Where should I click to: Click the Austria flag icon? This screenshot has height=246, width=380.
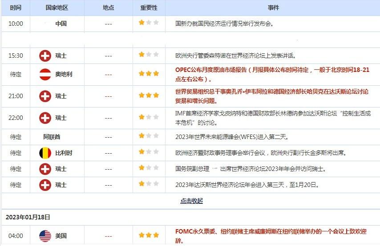click(x=45, y=74)
